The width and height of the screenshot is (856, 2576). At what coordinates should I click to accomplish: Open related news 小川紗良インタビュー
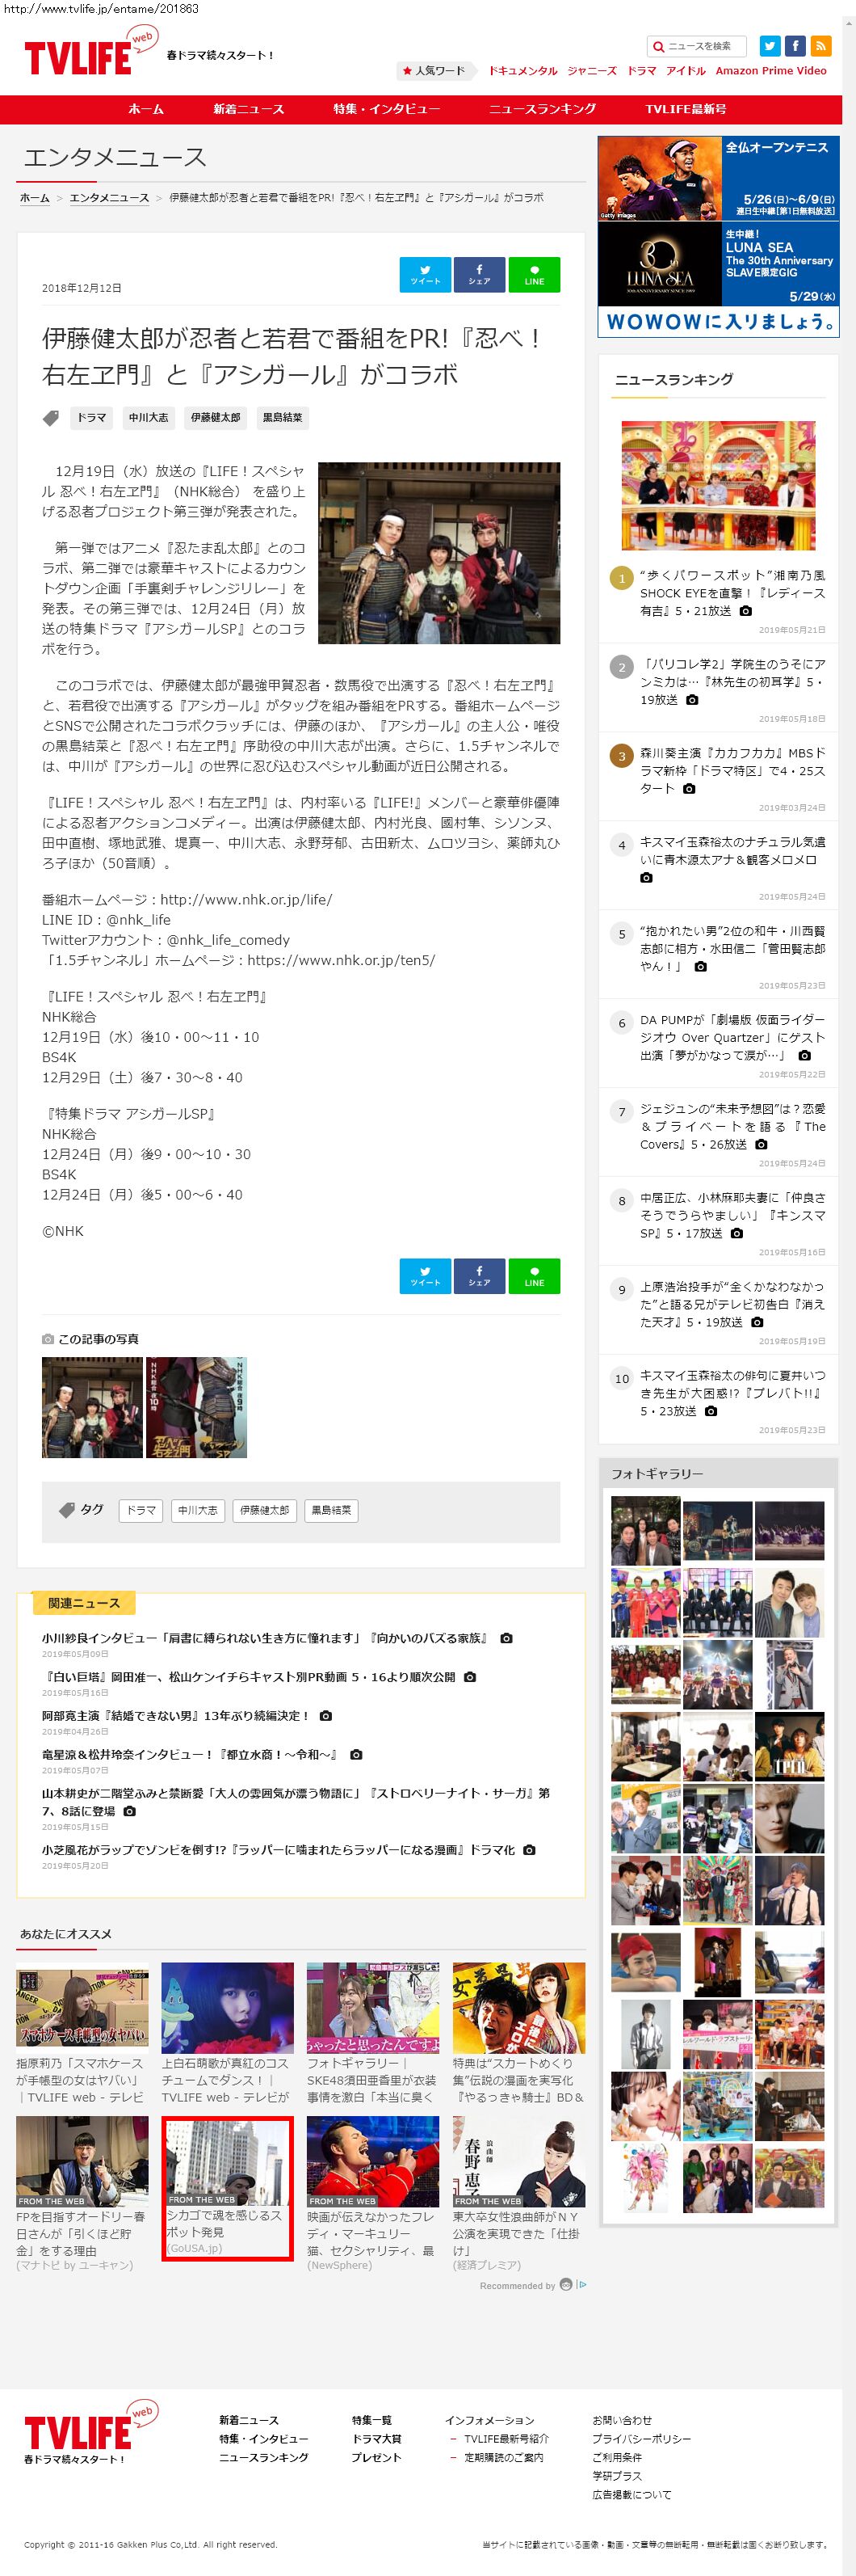coord(265,1638)
